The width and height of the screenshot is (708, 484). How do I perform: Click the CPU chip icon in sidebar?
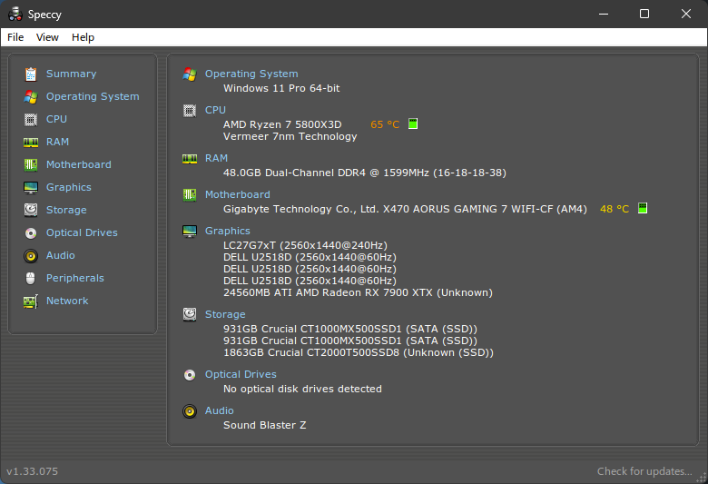pos(31,119)
